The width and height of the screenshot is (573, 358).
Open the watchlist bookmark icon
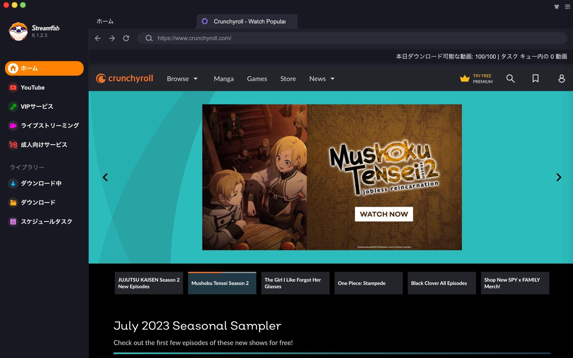coord(536,79)
